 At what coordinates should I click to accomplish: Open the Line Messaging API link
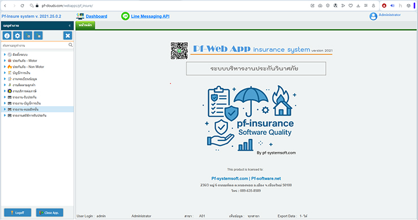click(150, 16)
